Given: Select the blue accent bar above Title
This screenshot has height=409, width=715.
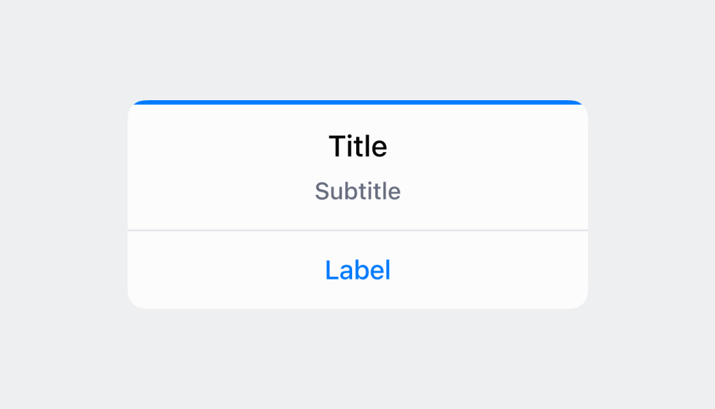Looking at the screenshot, I should coord(357,102).
